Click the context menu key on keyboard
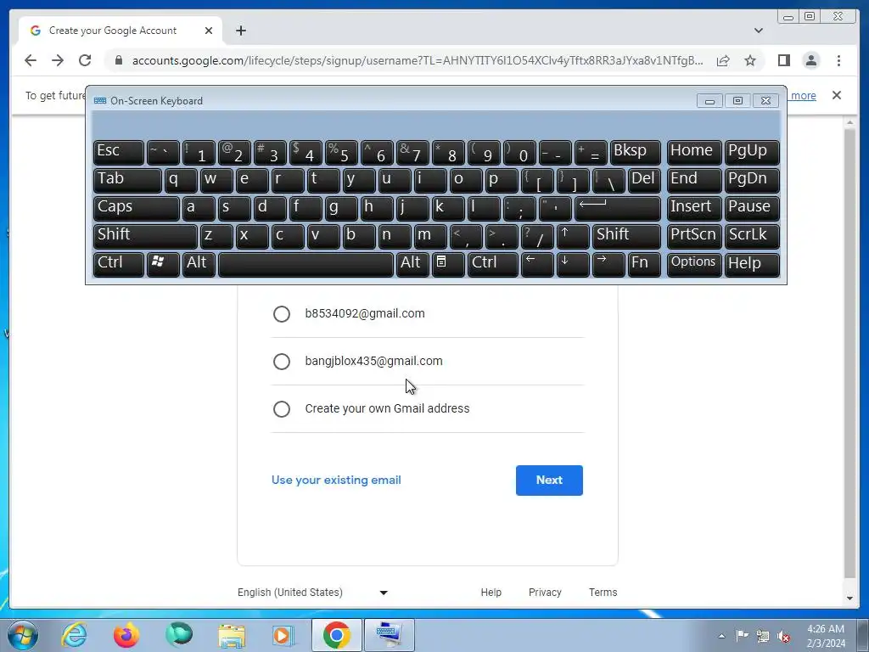 point(448,264)
